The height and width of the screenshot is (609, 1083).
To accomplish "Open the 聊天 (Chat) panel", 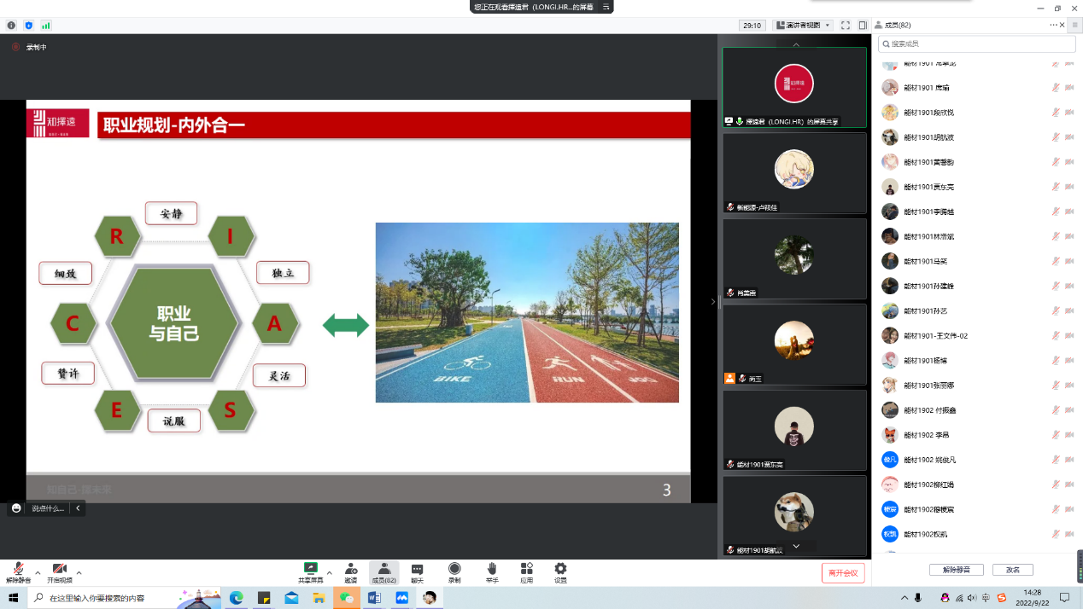I will [x=417, y=571].
